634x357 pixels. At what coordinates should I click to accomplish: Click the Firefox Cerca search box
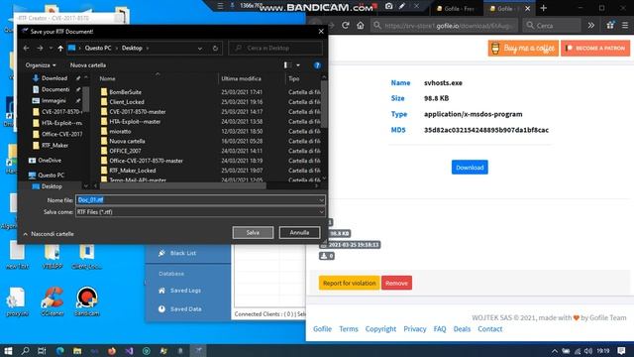click(x=553, y=26)
